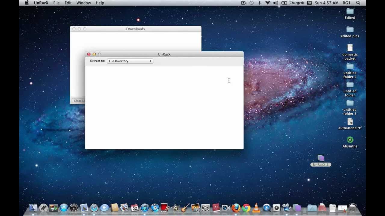This screenshot has height=216, width=385.
Task: Select the autoattend.rtf file icon
Action: click(350, 124)
